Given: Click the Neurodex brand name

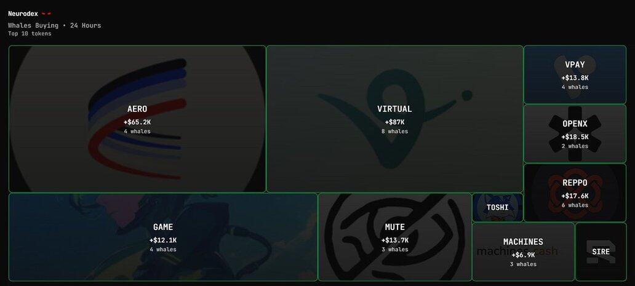Looking at the screenshot, I should point(23,14).
